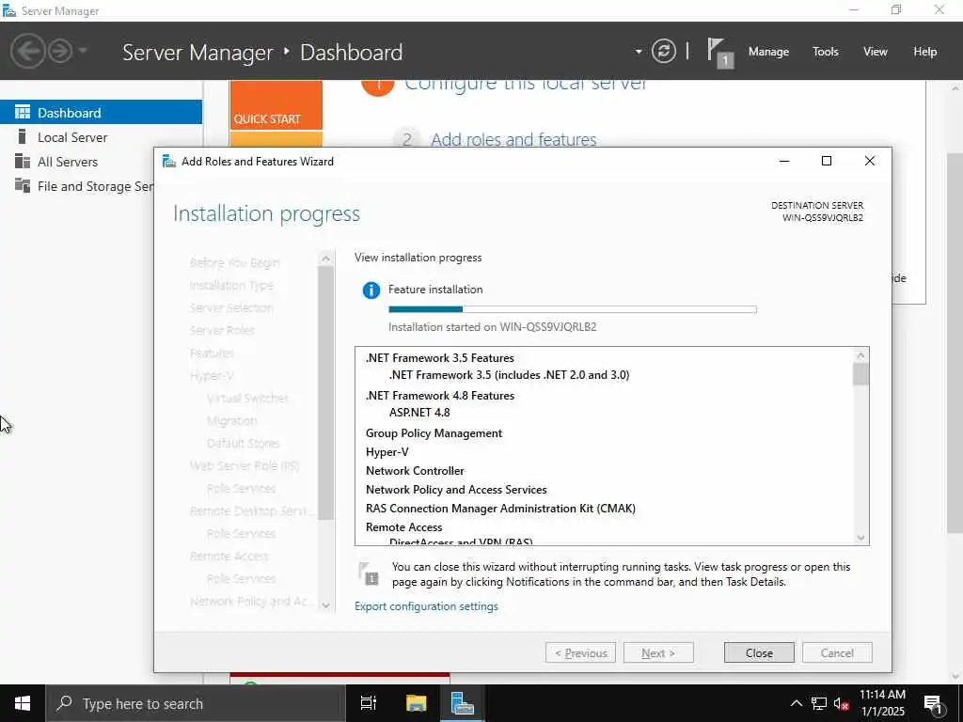This screenshot has width=963, height=722.
Task: Click the File and Storage Services icon
Action: (23, 185)
